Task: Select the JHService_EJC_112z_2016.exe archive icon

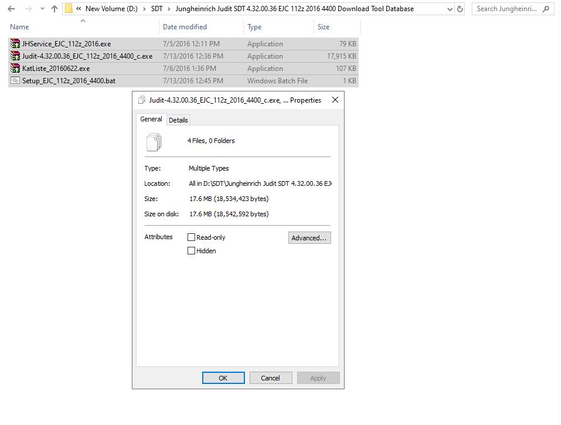Action: 15,44
